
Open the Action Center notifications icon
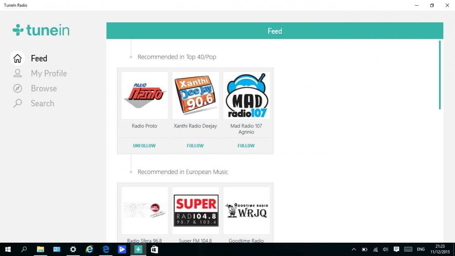pyautogui.click(x=396, y=250)
